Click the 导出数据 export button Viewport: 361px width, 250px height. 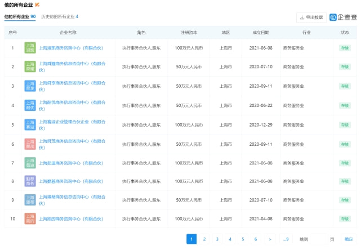311,17
